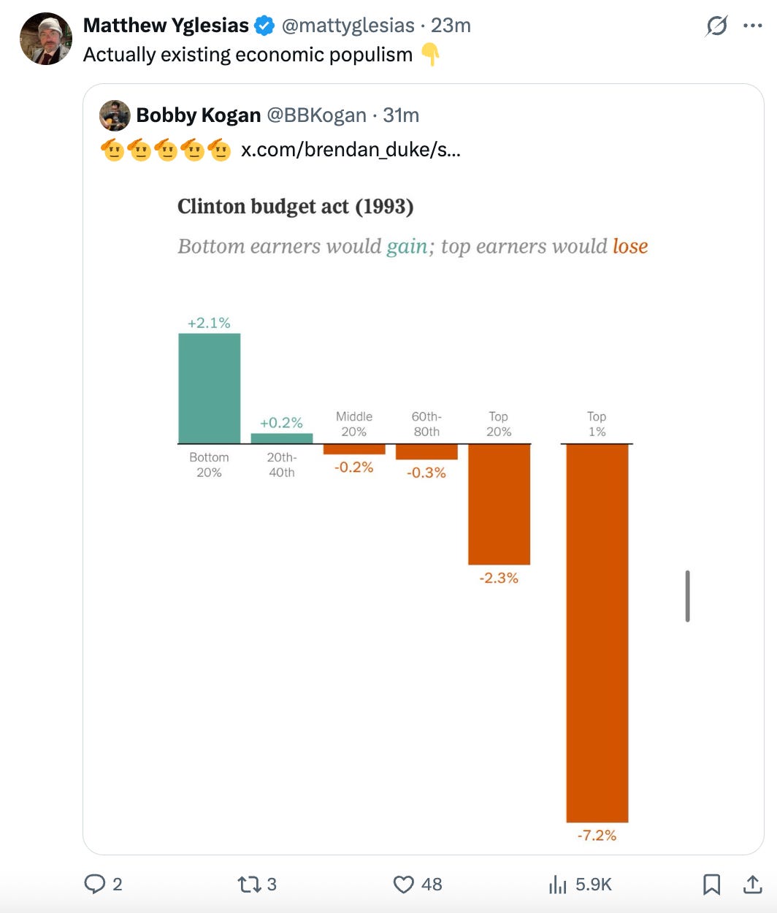Image resolution: width=777 pixels, height=913 pixels.
Task: Open Bobby Kogan's small avatar
Action: tap(115, 115)
